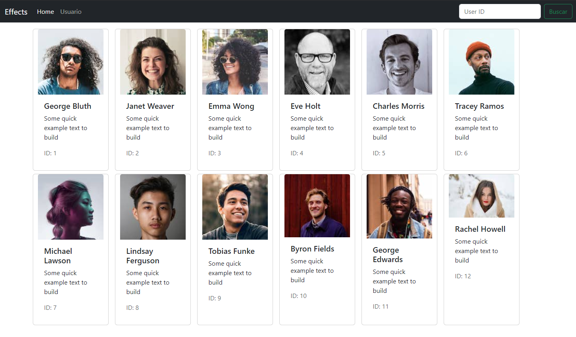Click the Effects brand logo
This screenshot has width=576, height=337.
coord(16,12)
